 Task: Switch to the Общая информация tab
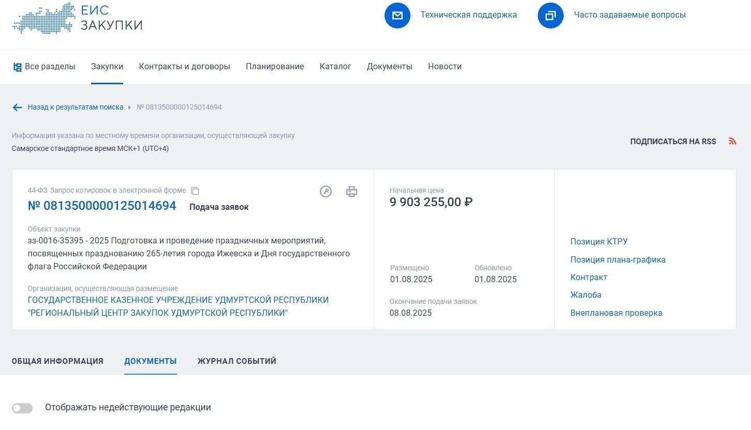(57, 361)
